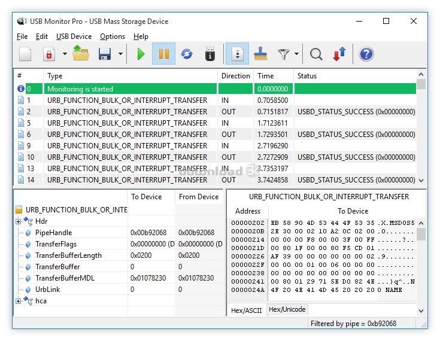This screenshot has height=341, width=440.
Task: Click the packet icon on row 13
Action: pyautogui.click(x=21, y=169)
